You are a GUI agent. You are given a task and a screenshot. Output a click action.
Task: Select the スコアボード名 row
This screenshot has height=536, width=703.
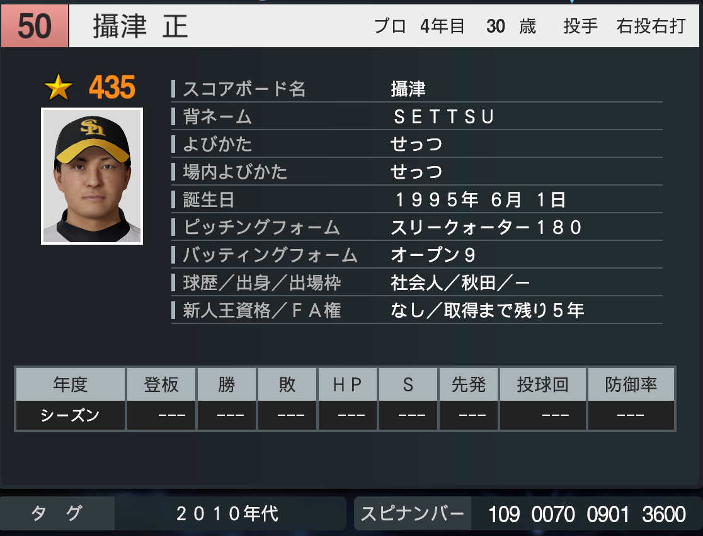[x=416, y=89]
